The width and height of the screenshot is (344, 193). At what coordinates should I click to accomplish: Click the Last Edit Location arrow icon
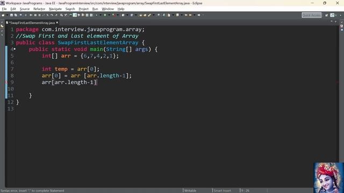click(x=187, y=15)
